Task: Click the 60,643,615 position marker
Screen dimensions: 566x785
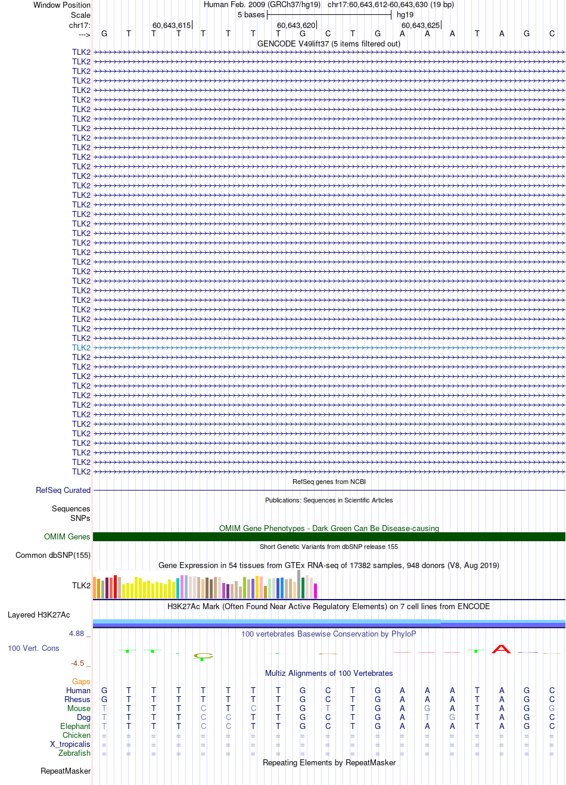Action: (x=172, y=25)
